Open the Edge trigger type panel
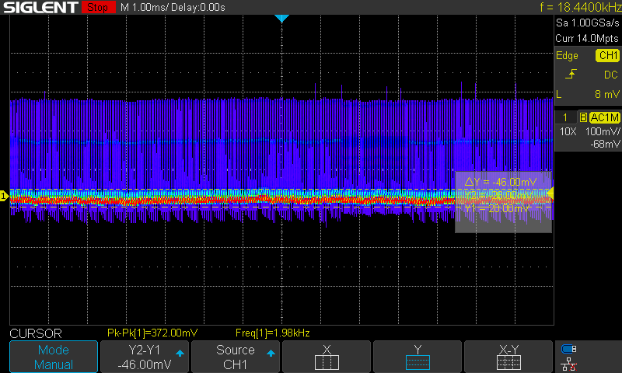The image size is (622, 373). coord(568,55)
